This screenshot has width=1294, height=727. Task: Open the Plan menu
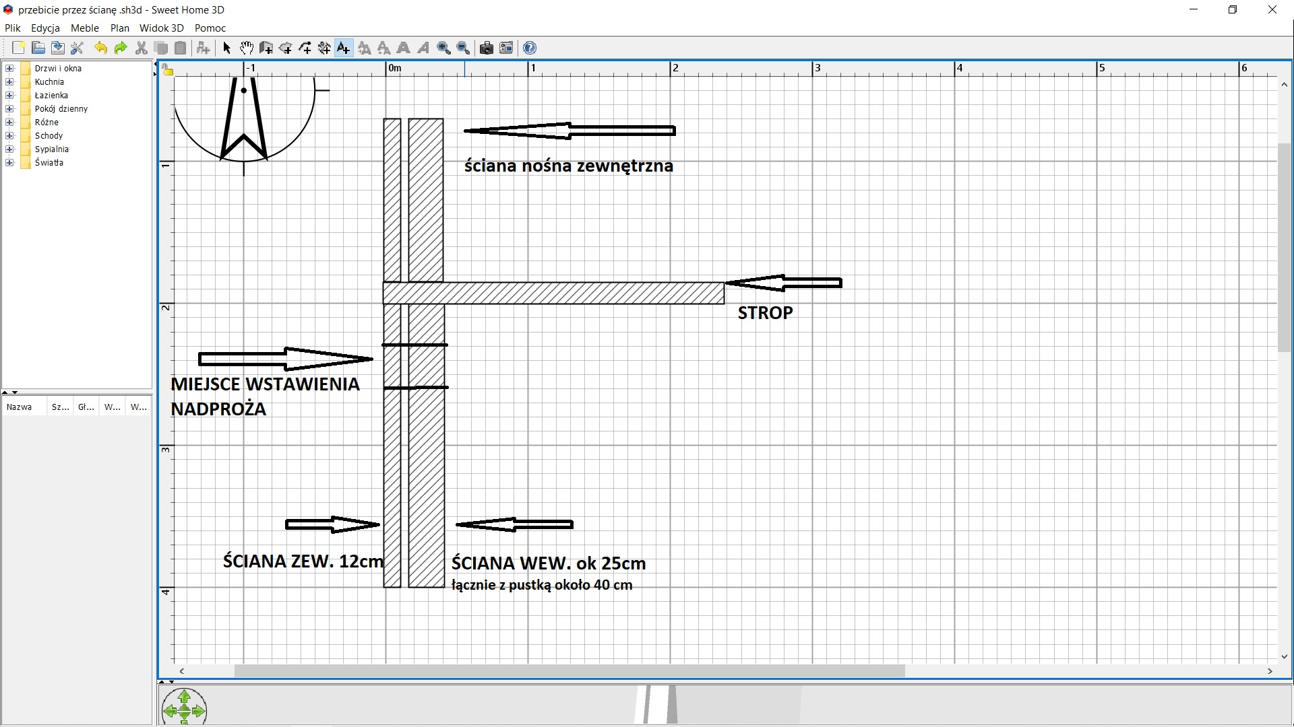[x=119, y=28]
